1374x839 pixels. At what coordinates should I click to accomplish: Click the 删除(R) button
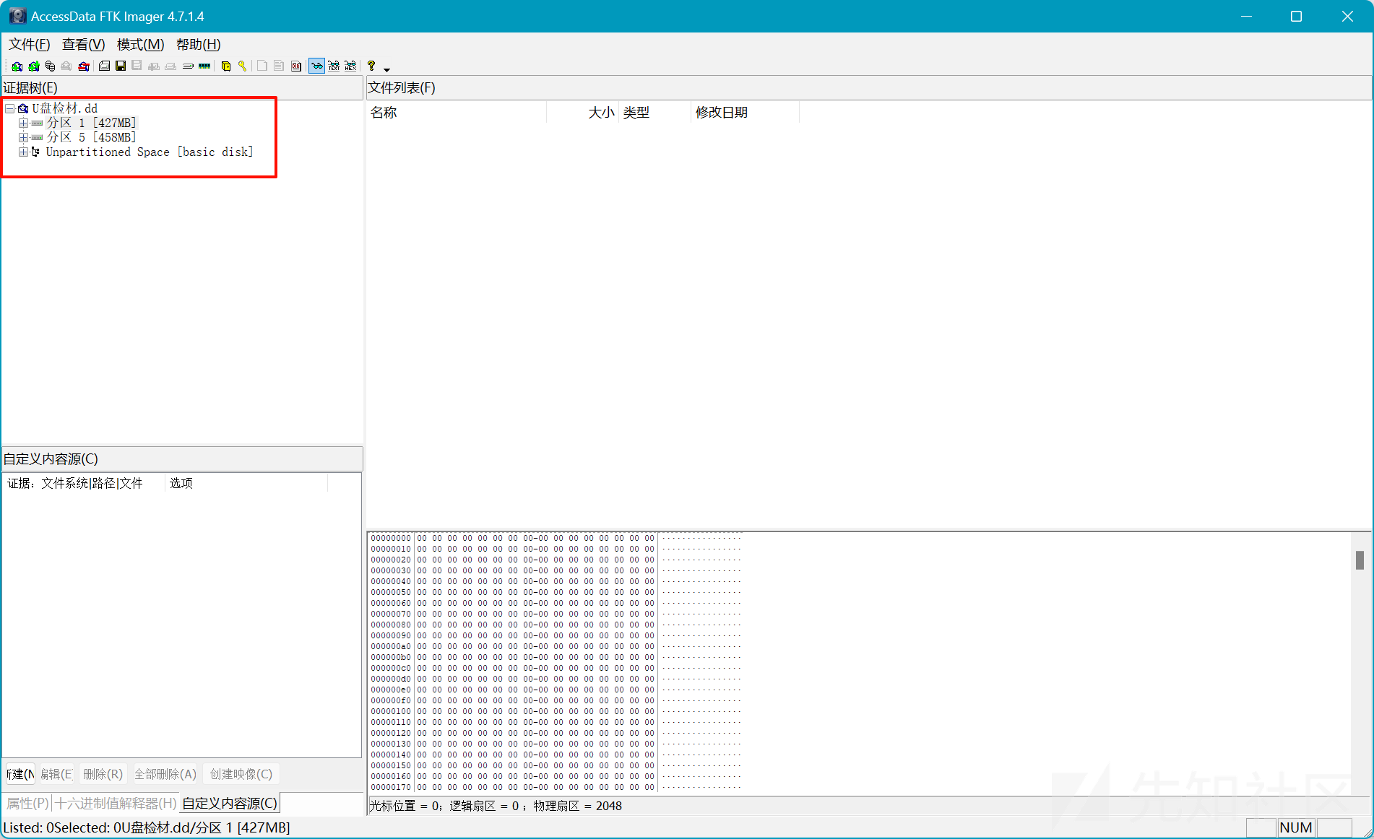pyautogui.click(x=103, y=774)
